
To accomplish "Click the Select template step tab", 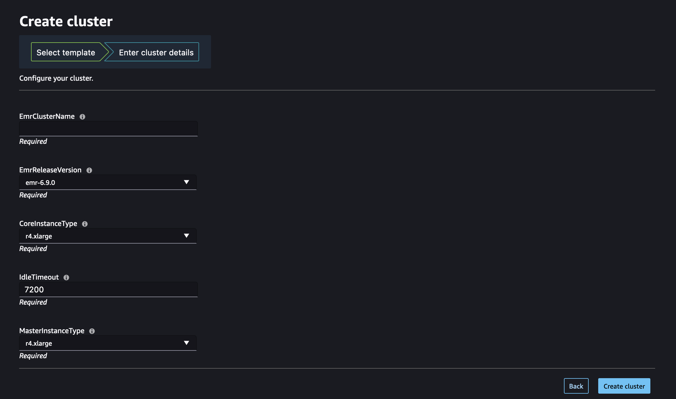I will click(66, 52).
